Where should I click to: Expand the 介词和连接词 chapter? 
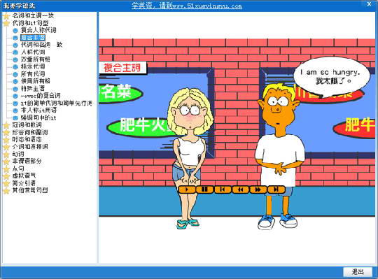(30, 147)
